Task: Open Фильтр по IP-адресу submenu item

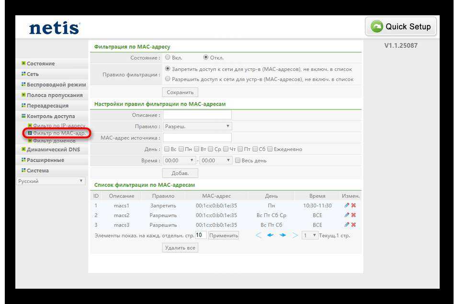Action: (59, 126)
